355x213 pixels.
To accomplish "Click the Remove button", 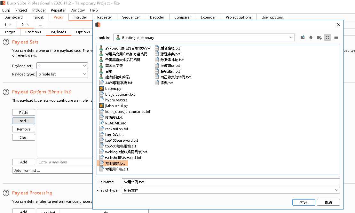I will (24, 129).
